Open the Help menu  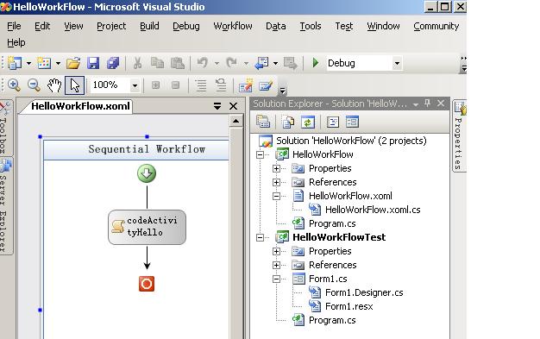click(x=16, y=43)
